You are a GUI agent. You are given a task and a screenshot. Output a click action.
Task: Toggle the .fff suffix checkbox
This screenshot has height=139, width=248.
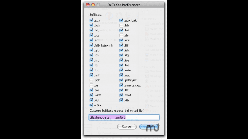pyautogui.click(x=121, y=45)
